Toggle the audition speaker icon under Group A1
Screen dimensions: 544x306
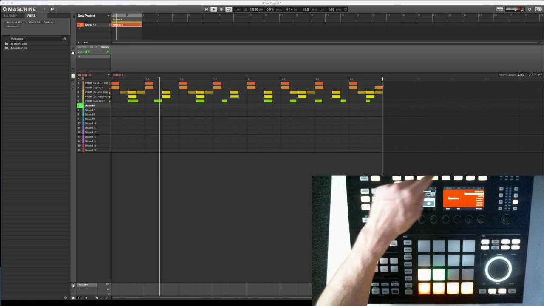pyautogui.click(x=79, y=79)
